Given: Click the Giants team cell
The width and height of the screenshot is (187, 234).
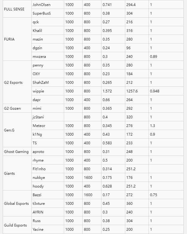Looking at the screenshot, I should [x=9, y=173].
